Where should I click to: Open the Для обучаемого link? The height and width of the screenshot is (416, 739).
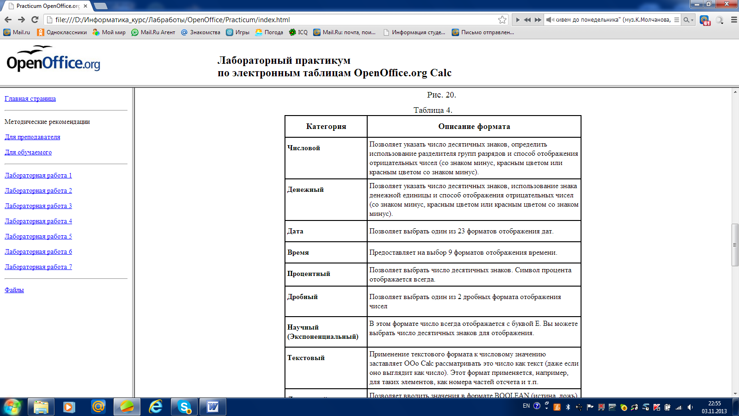click(x=28, y=152)
